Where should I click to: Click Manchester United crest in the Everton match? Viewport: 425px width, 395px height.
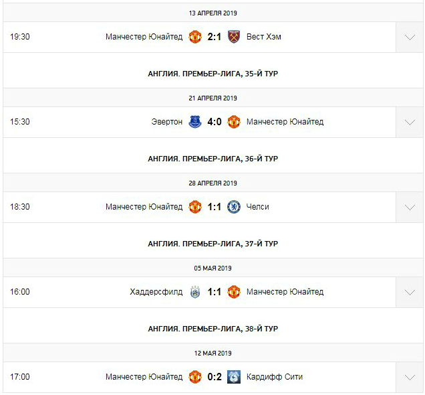point(234,122)
